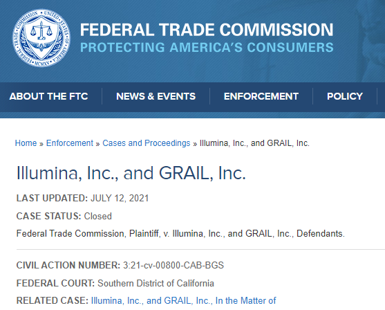Click the Case Status Closed text
Image resolution: width=385 pixels, height=310 pixels.
[64, 216]
